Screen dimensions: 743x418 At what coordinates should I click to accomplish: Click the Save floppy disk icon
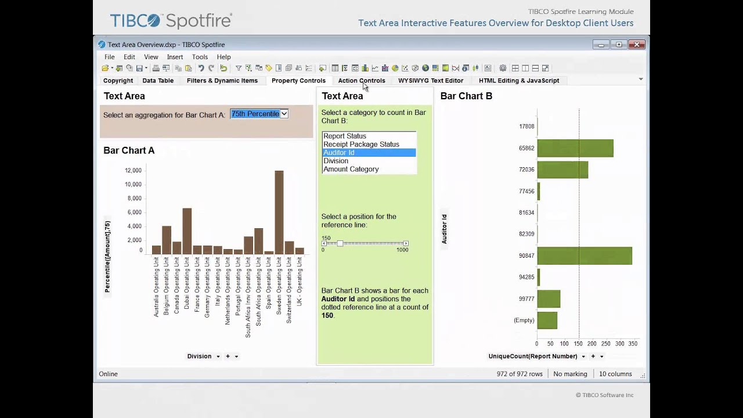[139, 68]
